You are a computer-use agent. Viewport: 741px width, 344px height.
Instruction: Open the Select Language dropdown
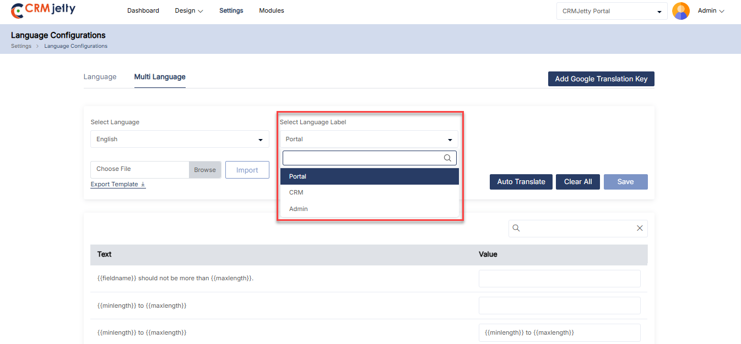pyautogui.click(x=180, y=139)
